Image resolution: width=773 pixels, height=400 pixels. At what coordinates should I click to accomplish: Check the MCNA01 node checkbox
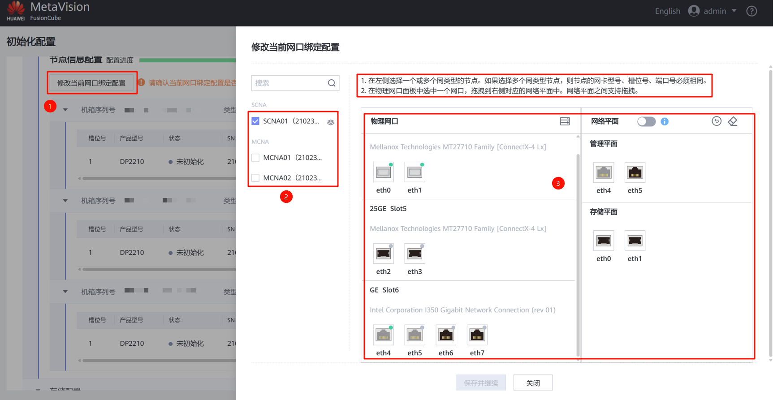(x=255, y=158)
